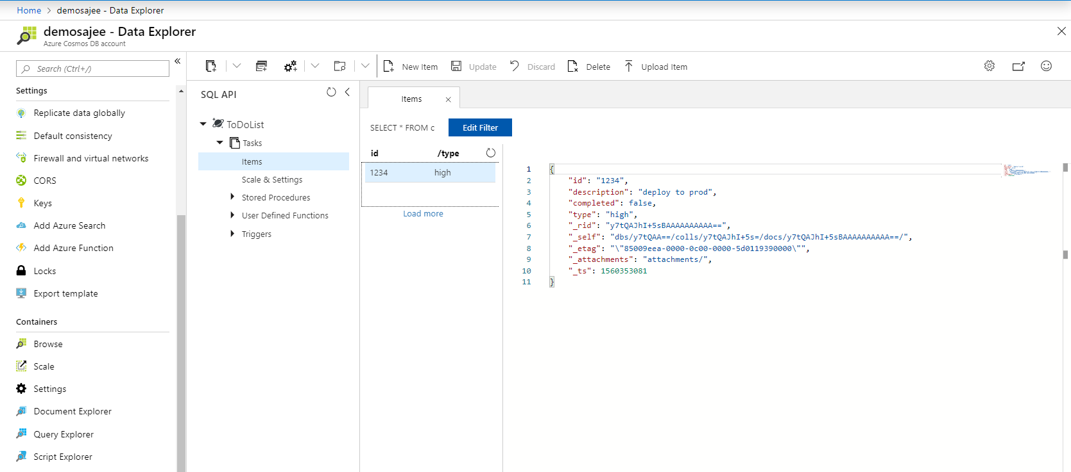Click the ToDoList database icon
Screen dimensions: 1071x472
[218, 124]
